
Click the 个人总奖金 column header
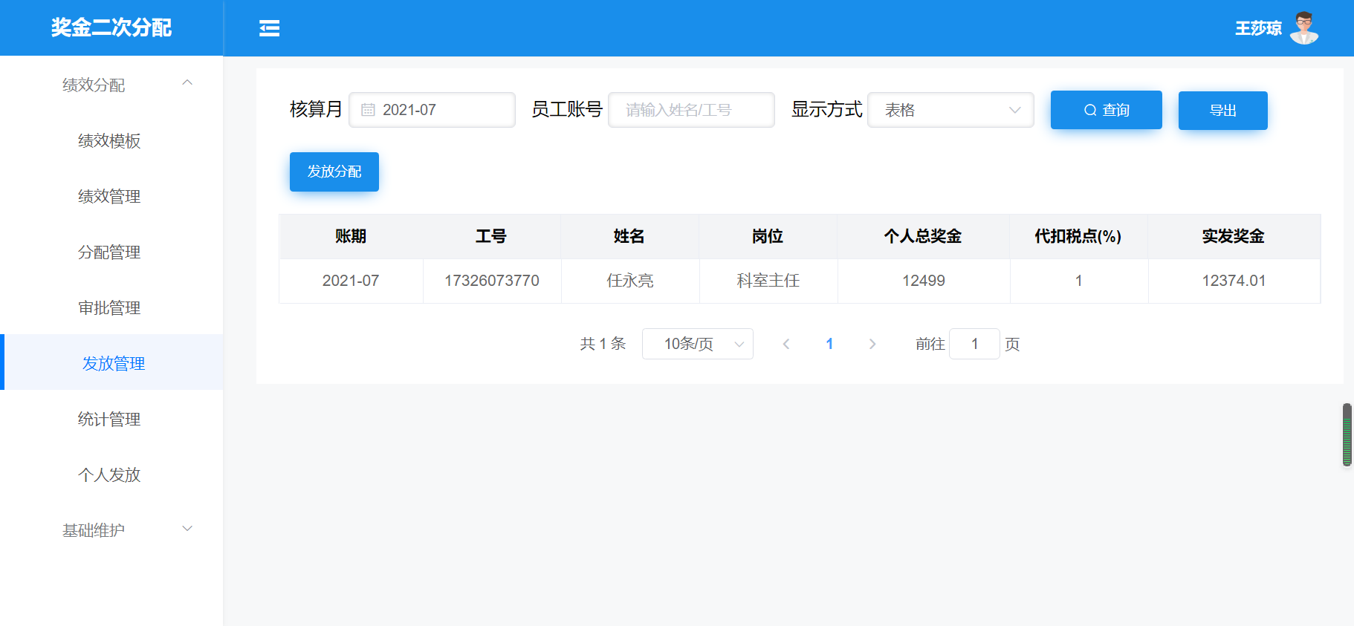tap(923, 236)
